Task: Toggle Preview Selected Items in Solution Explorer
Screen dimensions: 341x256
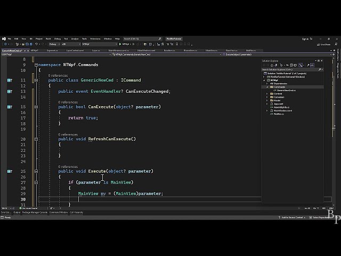Action: tap(312, 65)
